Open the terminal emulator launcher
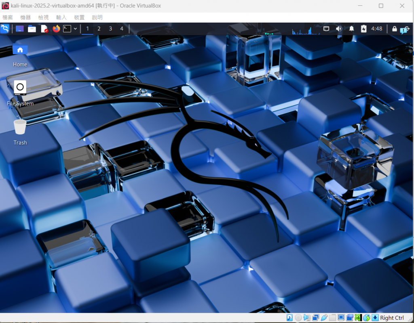Viewport: 414px width, 323px height. pos(67,29)
